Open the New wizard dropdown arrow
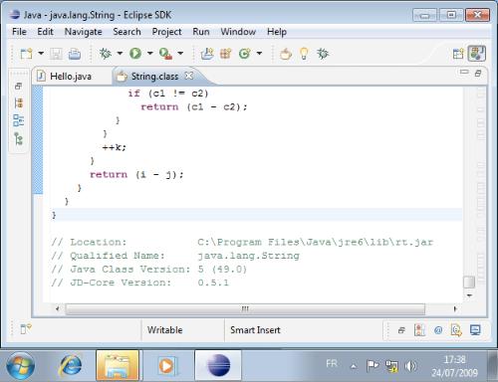The width and height of the screenshot is (498, 382). pyautogui.click(x=41, y=53)
